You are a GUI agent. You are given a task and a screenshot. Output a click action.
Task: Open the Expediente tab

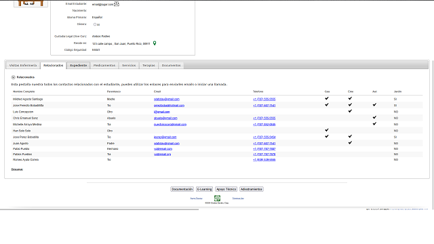click(79, 65)
